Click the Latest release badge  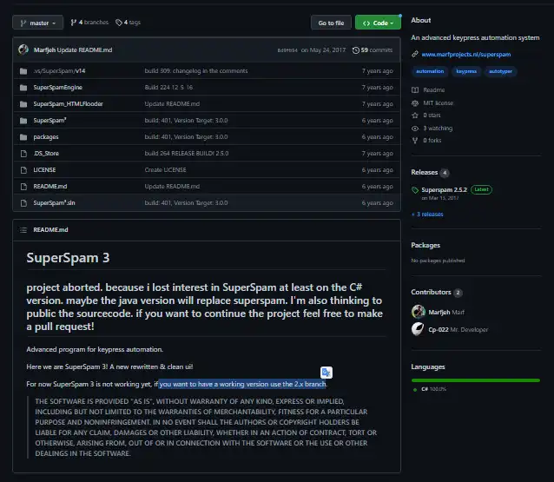pos(481,190)
